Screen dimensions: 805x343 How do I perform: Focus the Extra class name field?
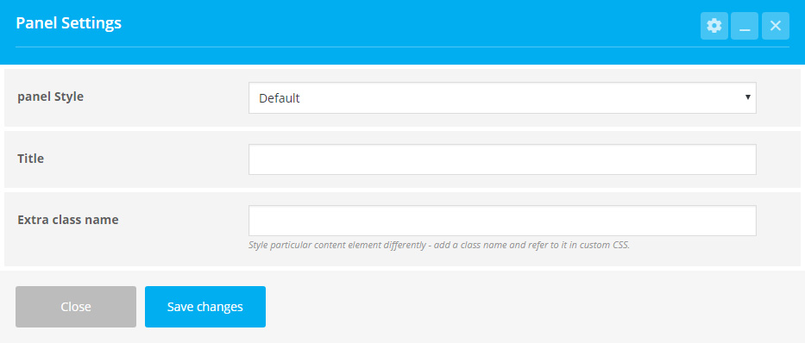tap(502, 221)
